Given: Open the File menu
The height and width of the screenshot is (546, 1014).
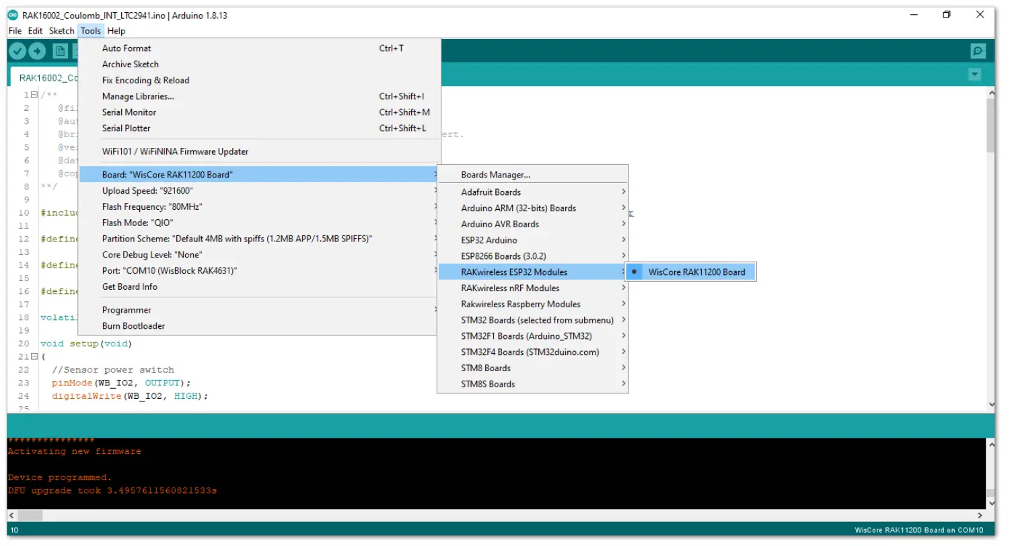Looking at the screenshot, I should pyautogui.click(x=15, y=31).
